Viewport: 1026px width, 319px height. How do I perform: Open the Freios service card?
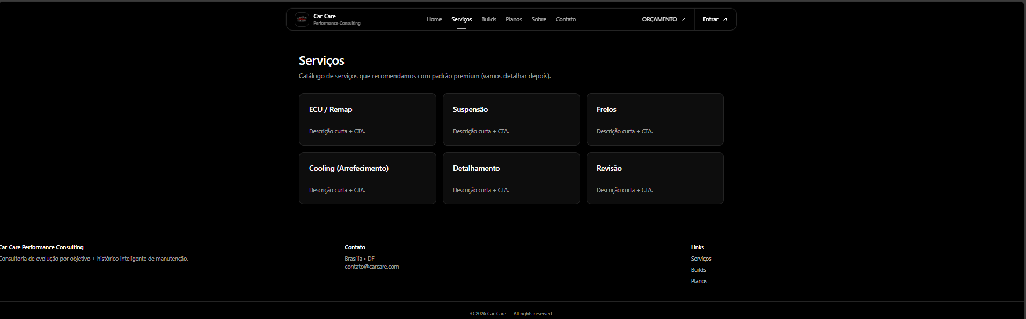[655, 119]
